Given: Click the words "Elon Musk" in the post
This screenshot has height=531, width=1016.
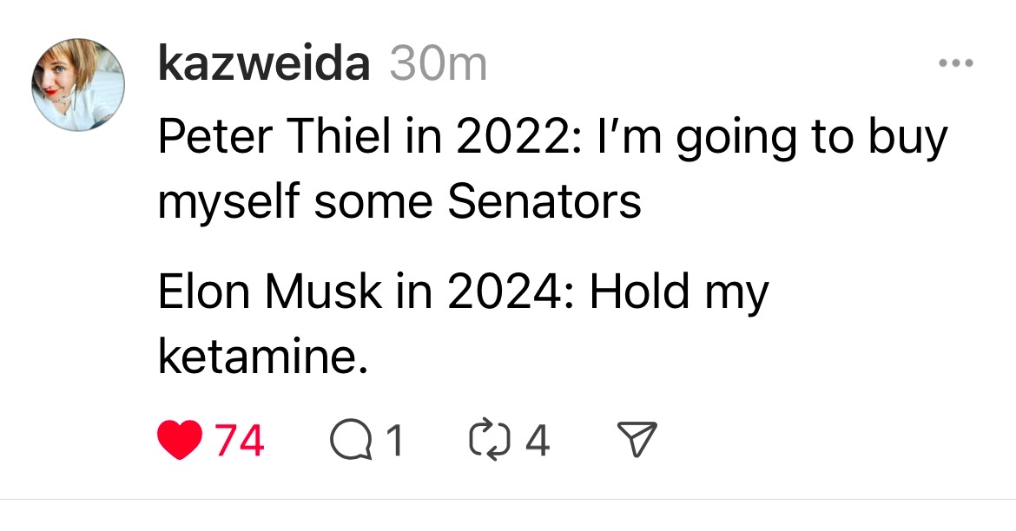Looking at the screenshot, I should coord(268,292).
